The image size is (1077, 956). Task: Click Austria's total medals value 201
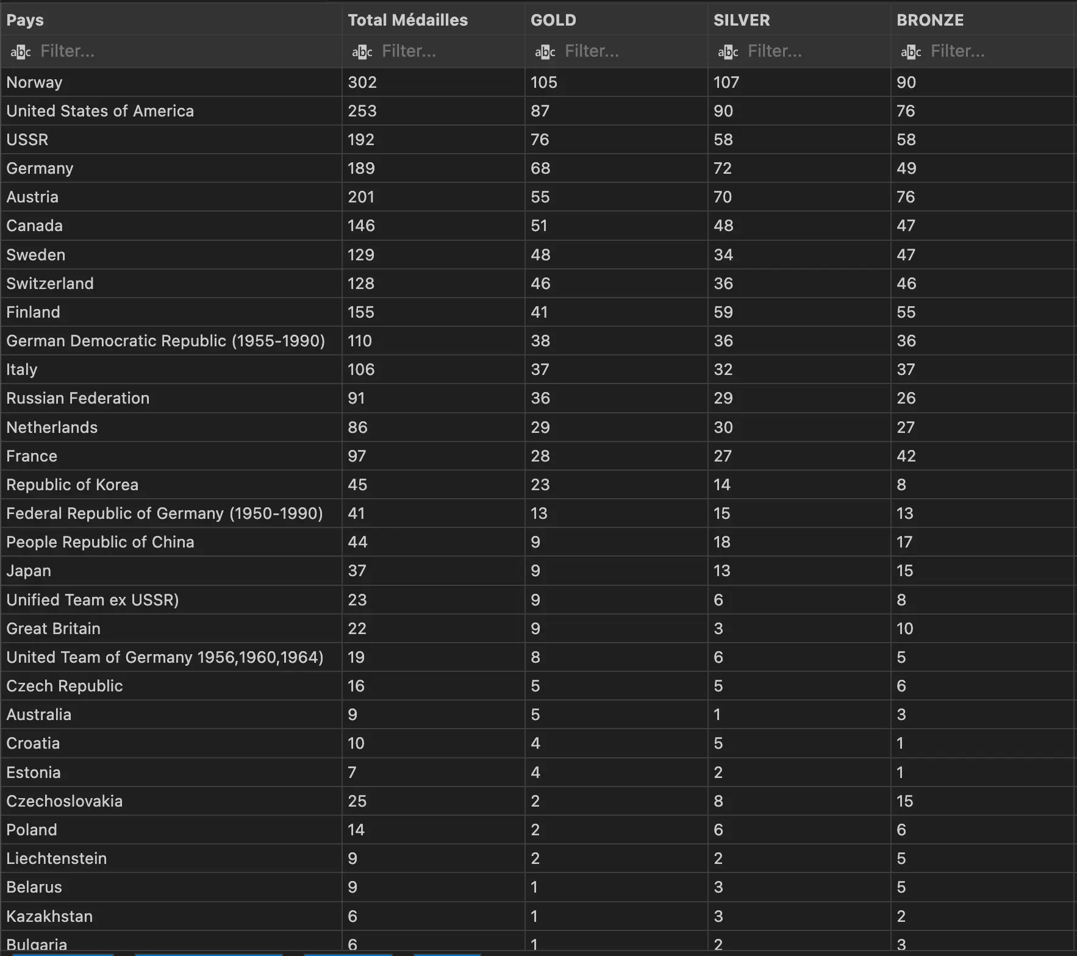361,197
